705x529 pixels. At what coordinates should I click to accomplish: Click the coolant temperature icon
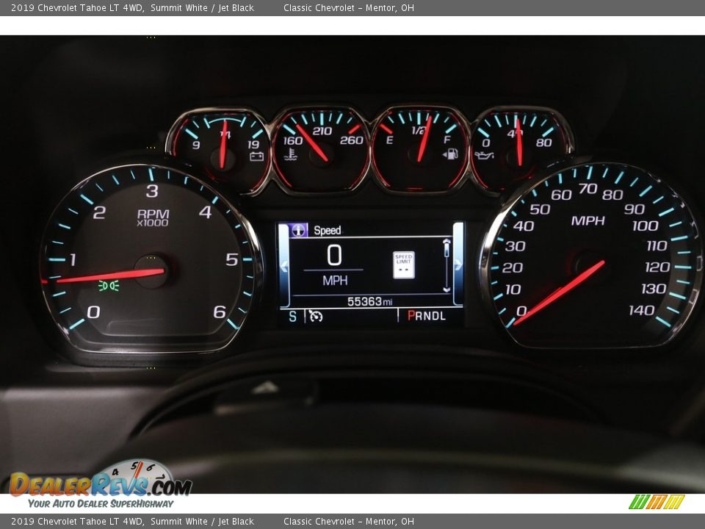[x=290, y=155]
